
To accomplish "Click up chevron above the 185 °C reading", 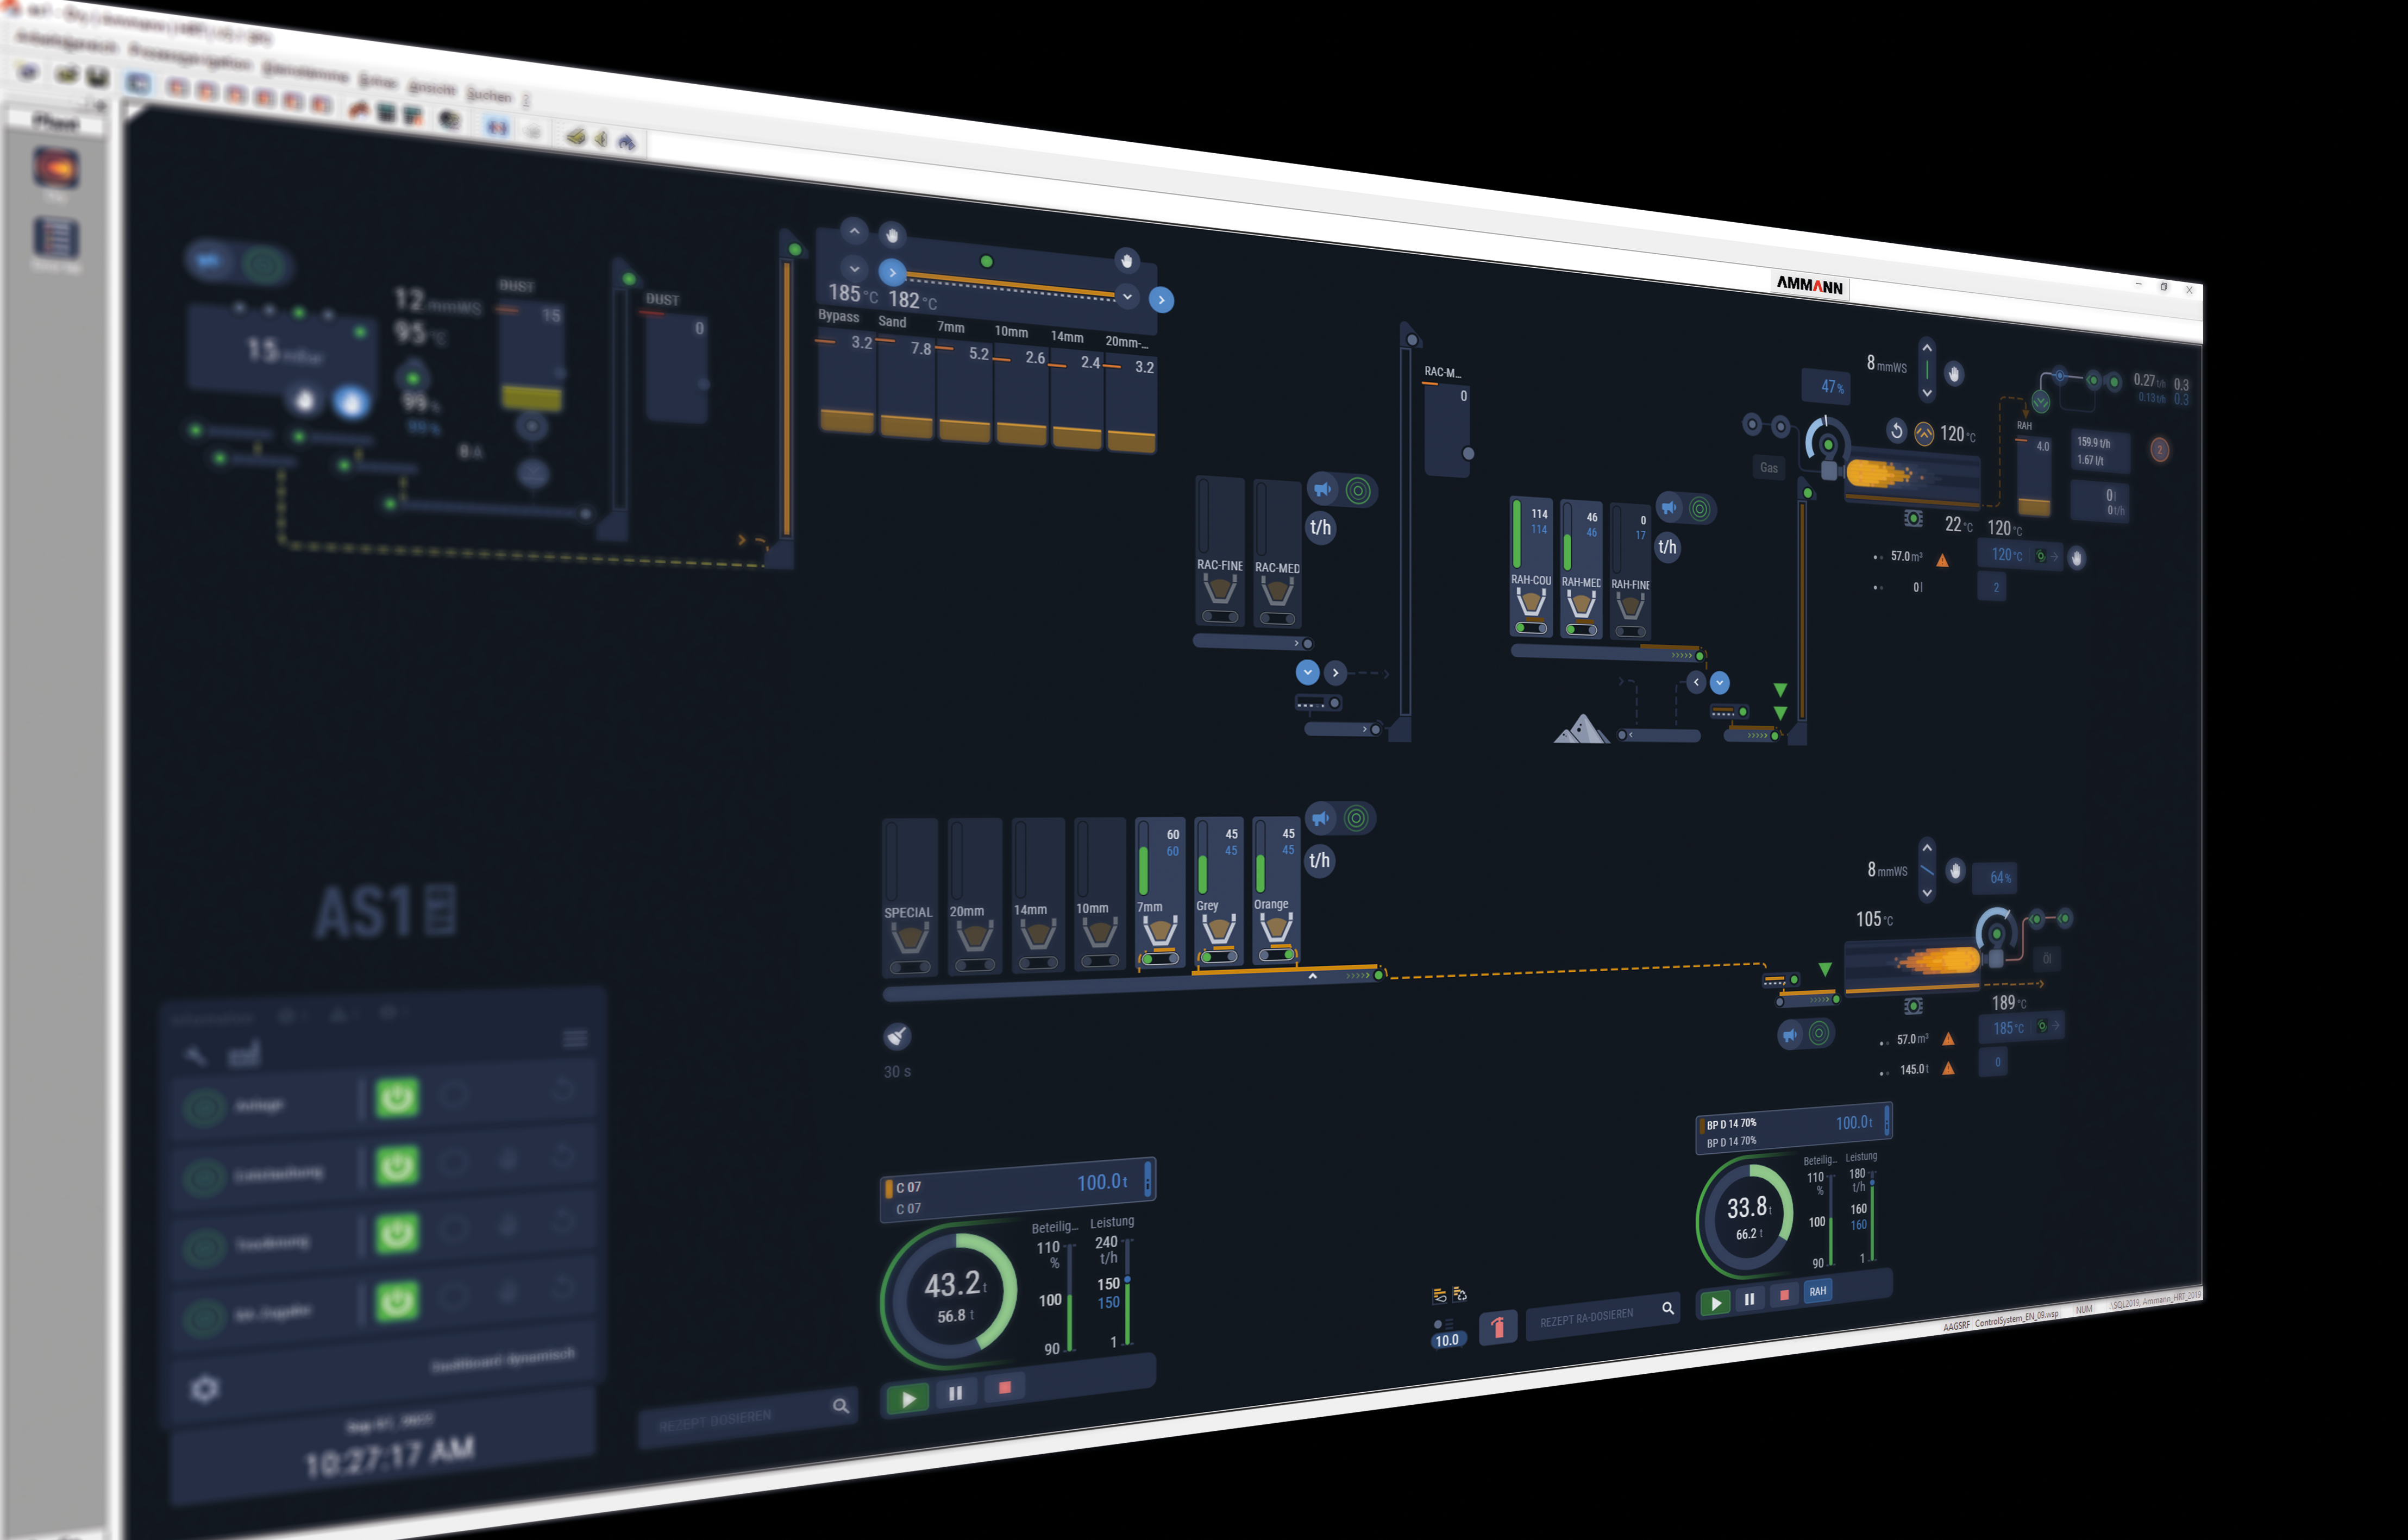I will [854, 231].
